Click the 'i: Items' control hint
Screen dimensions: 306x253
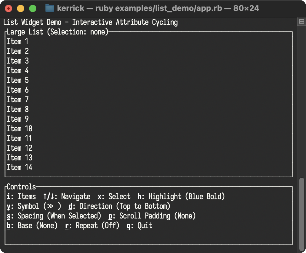[21, 196]
